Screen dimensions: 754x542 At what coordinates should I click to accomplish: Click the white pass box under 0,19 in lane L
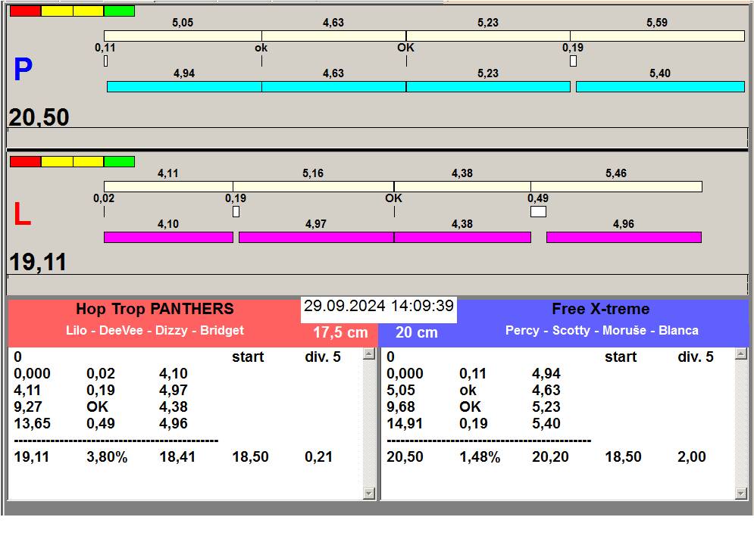[236, 211]
